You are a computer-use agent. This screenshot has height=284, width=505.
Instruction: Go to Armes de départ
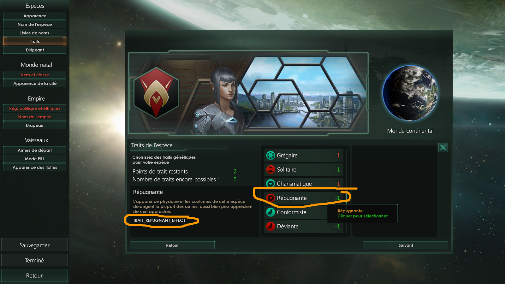coord(35,150)
